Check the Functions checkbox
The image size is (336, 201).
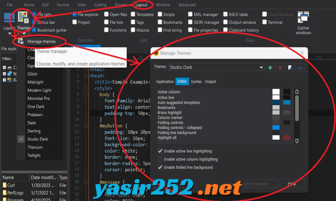click(106, 30)
